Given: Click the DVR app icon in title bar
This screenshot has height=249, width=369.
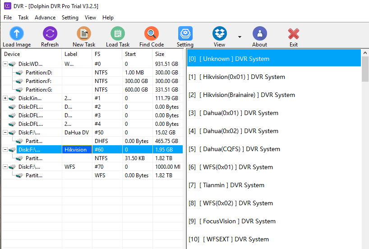Looking at the screenshot, I should click(8, 6).
